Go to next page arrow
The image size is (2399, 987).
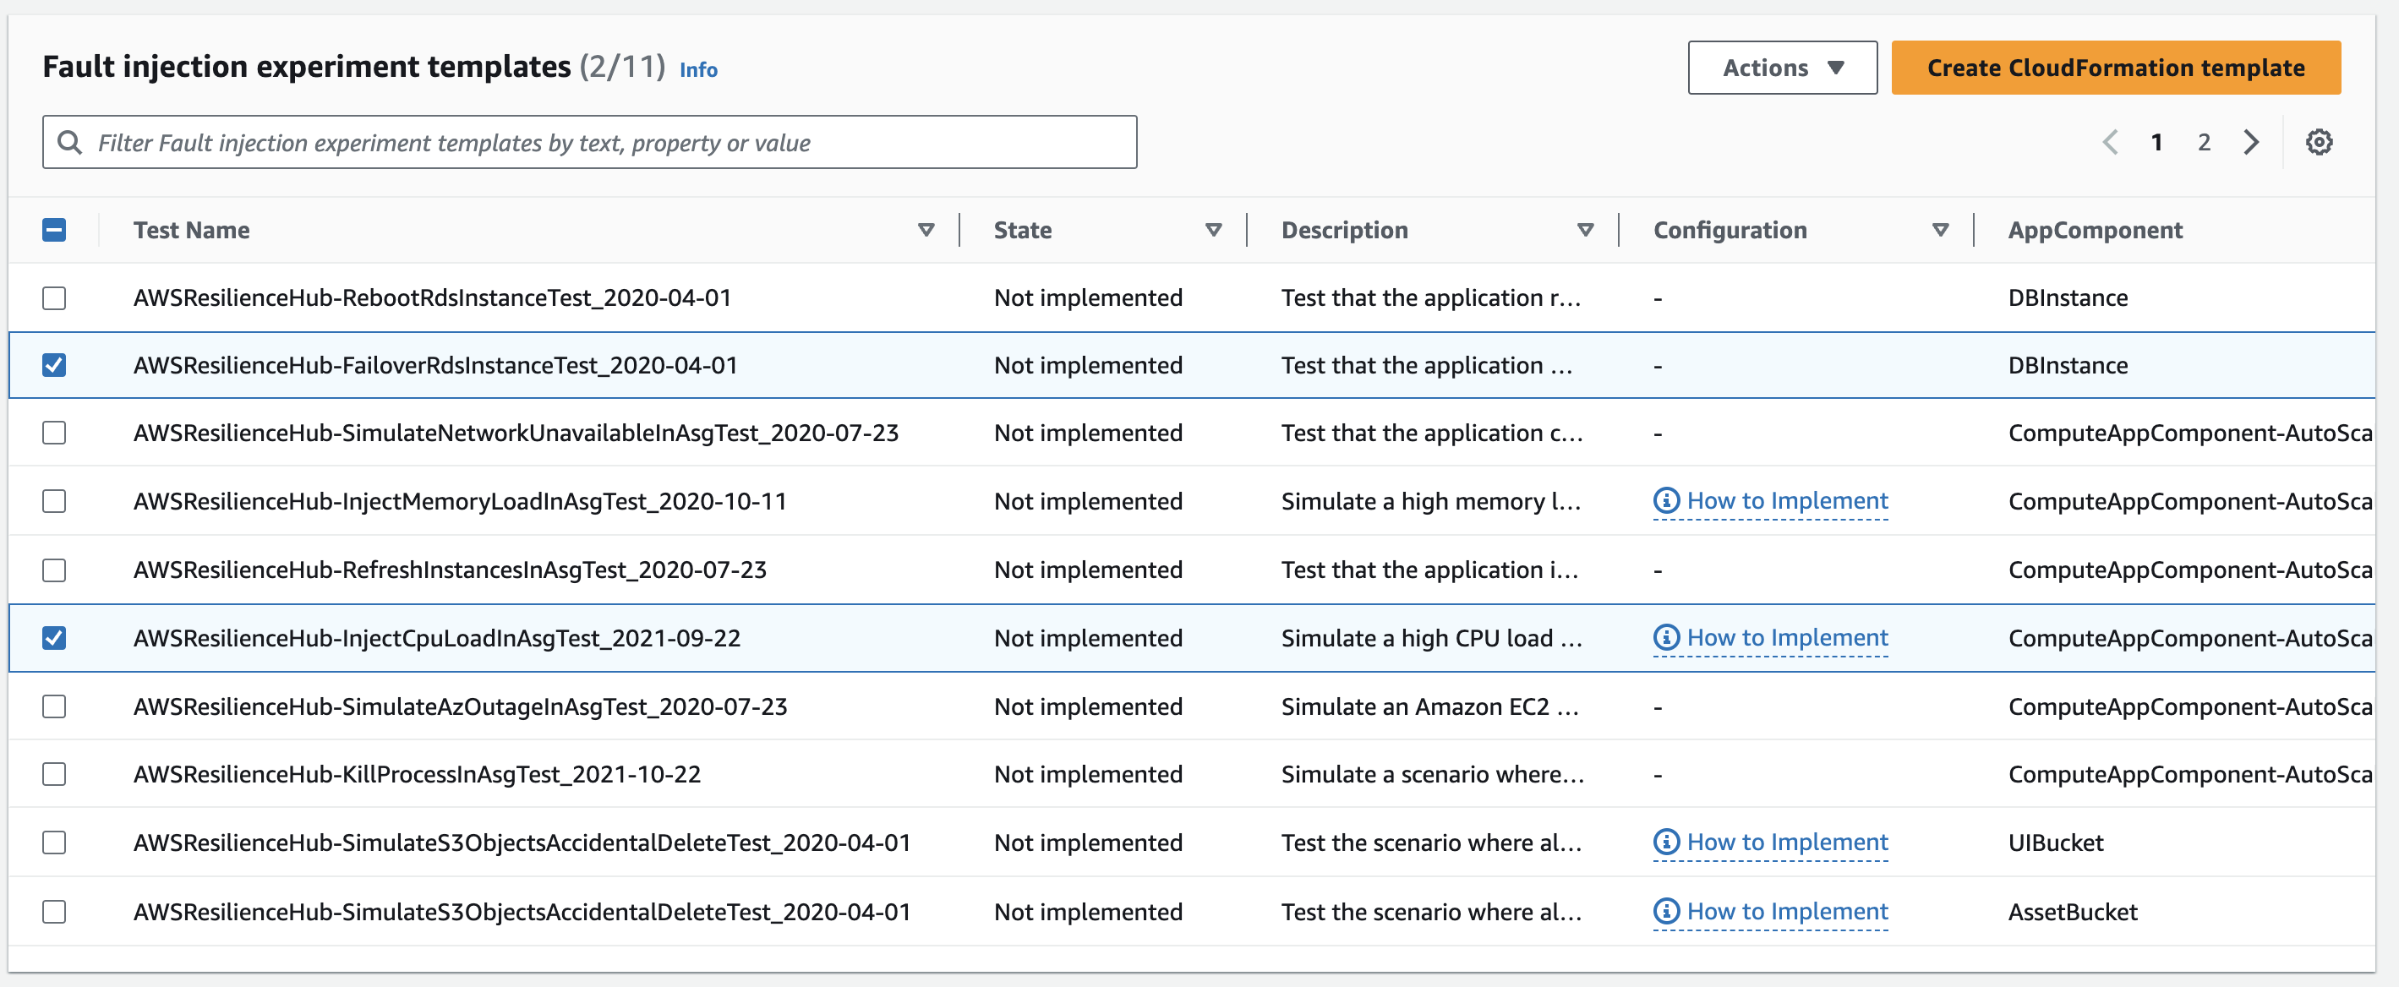coord(2251,143)
